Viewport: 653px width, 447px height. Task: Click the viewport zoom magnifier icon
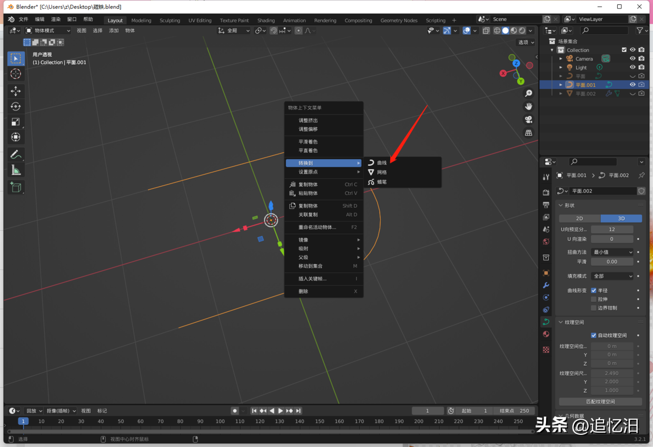coord(528,93)
